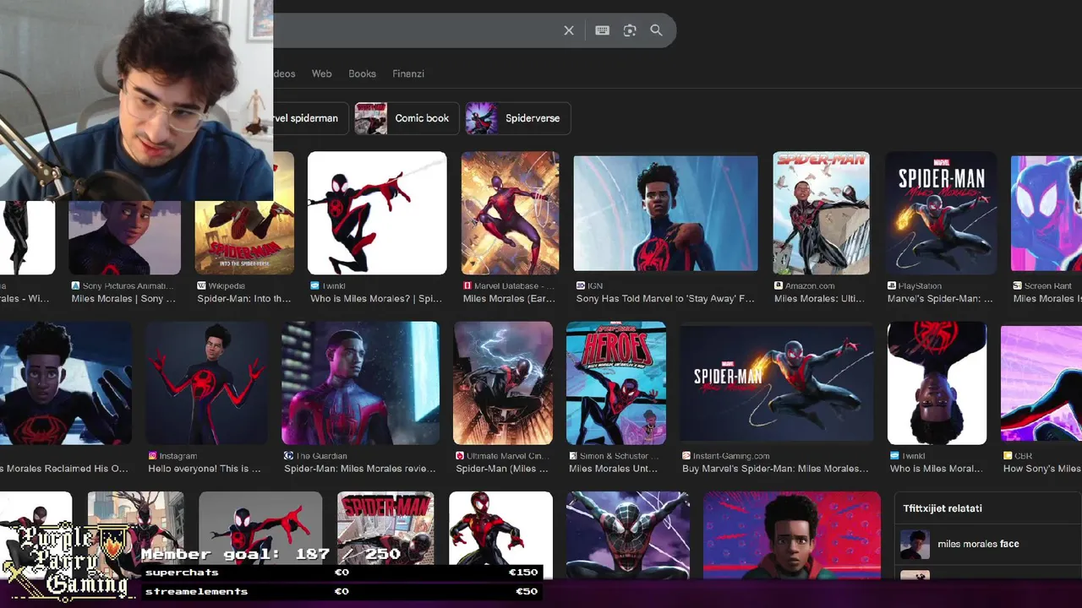Screen dimensions: 1082x608
Task: Open the Twinkl image of Miles swinging
Action: click(377, 213)
